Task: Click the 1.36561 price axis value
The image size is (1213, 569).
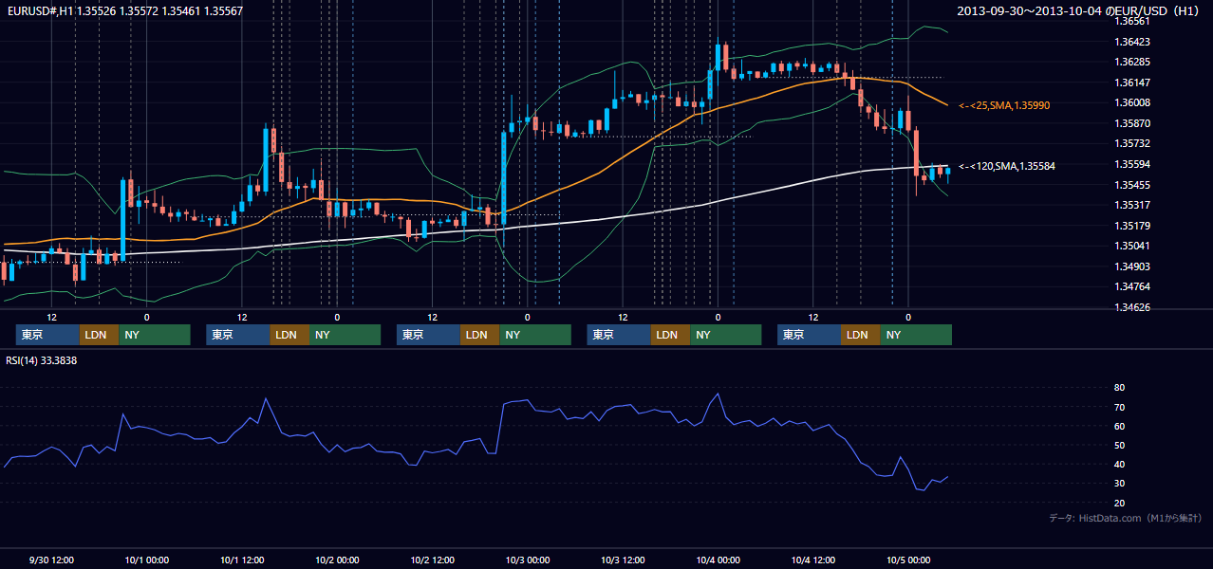Action: click(x=1131, y=21)
